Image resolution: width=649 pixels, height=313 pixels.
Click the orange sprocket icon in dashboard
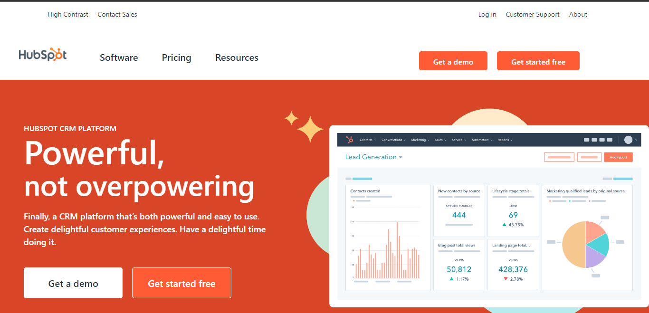(350, 140)
